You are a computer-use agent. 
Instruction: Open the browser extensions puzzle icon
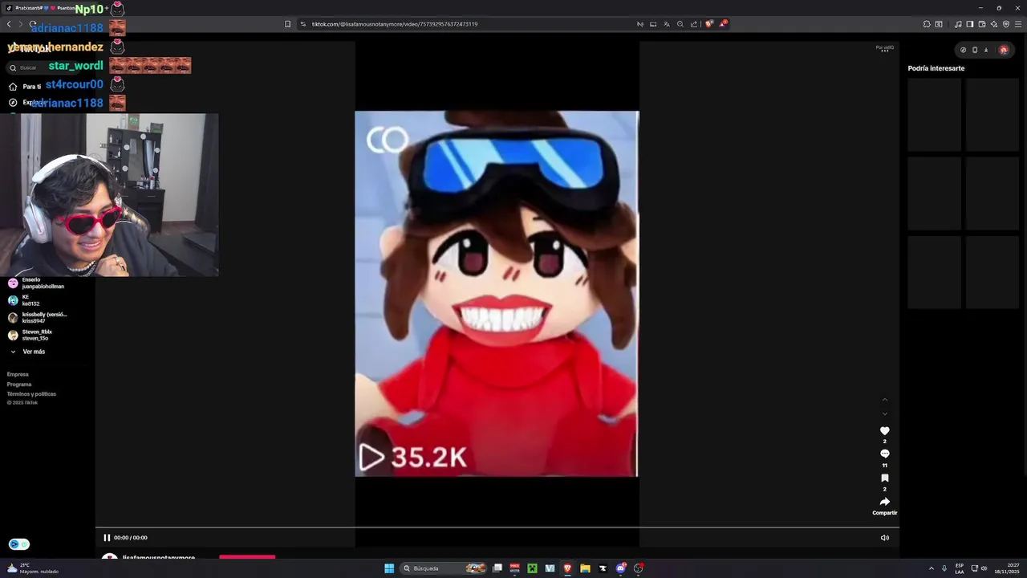pyautogui.click(x=927, y=24)
